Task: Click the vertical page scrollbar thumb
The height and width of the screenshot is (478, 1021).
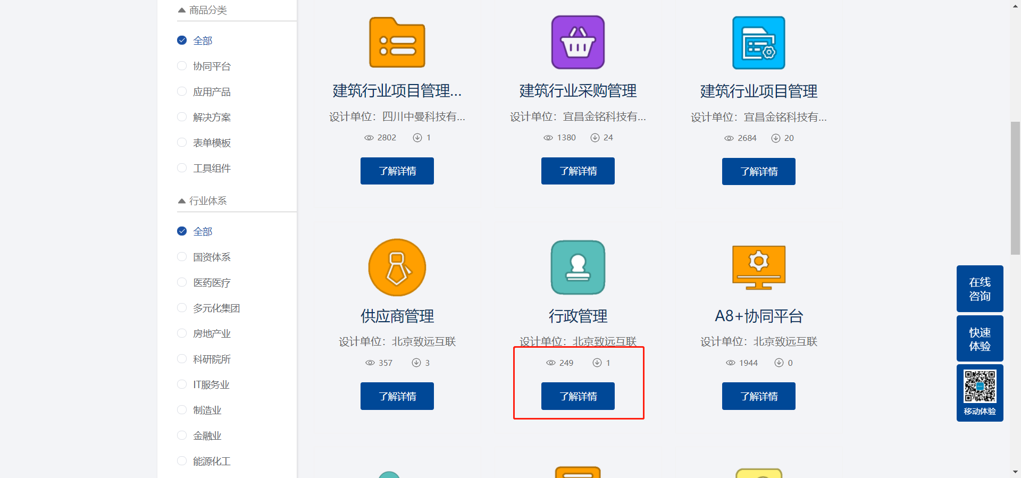Action: pos(1015,188)
